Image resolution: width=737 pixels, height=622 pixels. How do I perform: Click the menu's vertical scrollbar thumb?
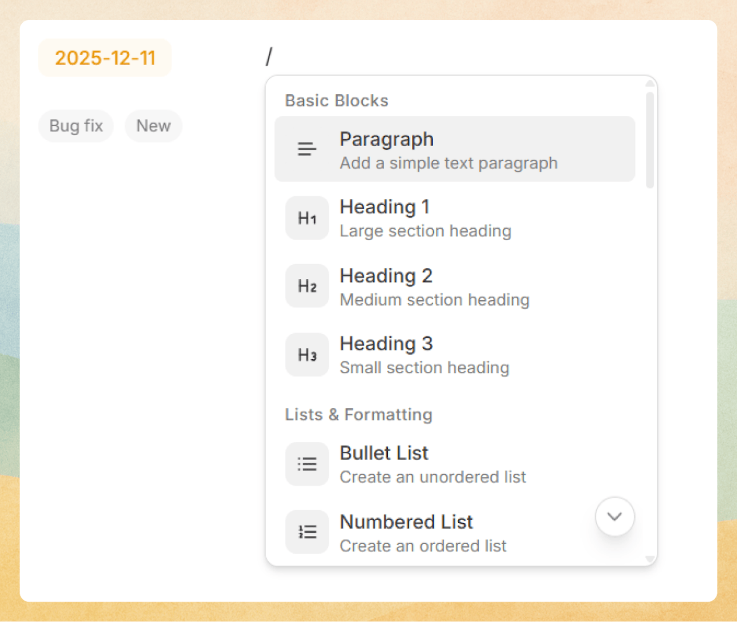[650, 140]
